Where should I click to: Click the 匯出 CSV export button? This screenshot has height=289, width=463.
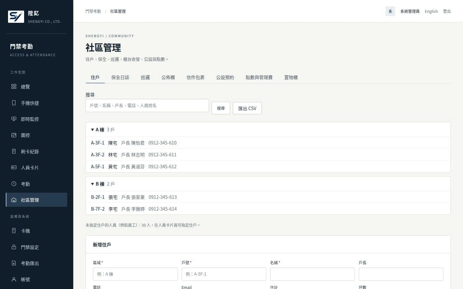pyautogui.click(x=247, y=108)
